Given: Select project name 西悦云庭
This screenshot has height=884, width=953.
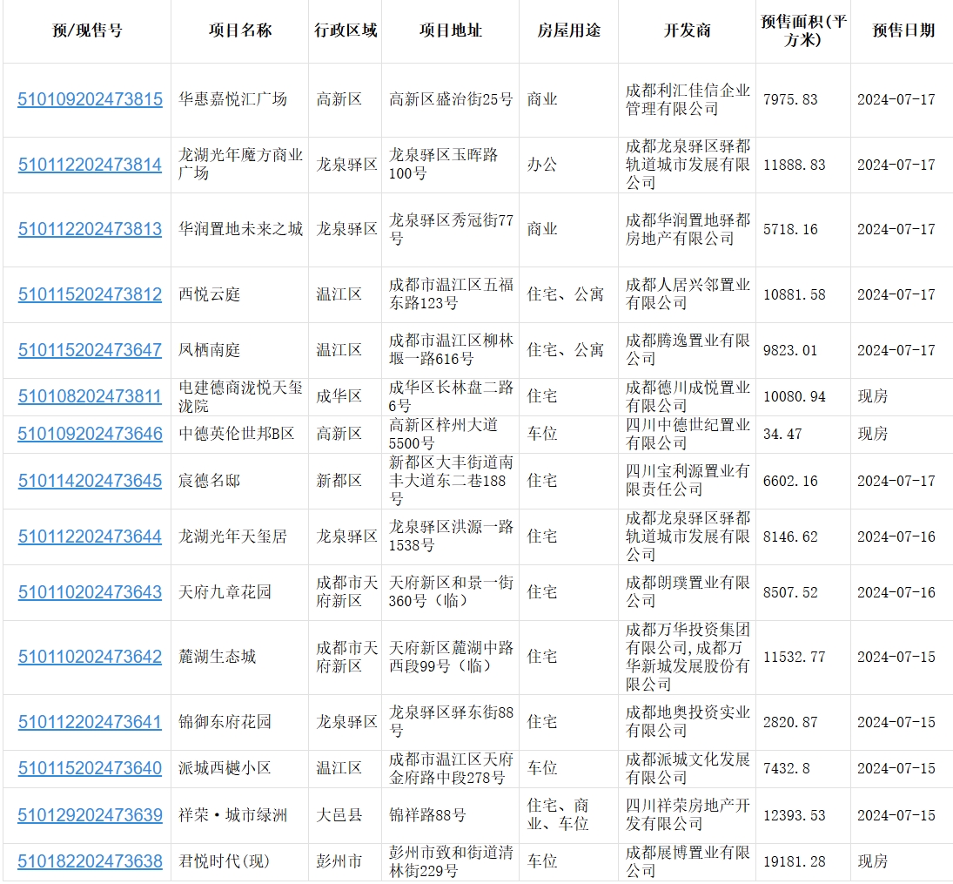Looking at the screenshot, I should tap(209, 294).
